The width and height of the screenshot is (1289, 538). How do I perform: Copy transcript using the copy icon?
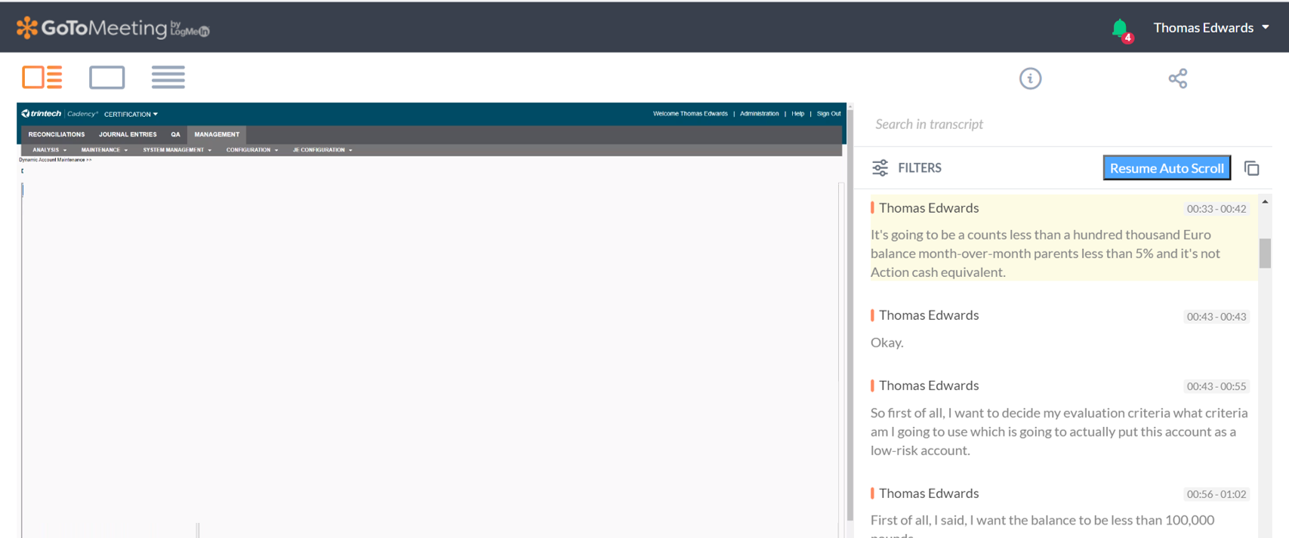[1251, 168]
